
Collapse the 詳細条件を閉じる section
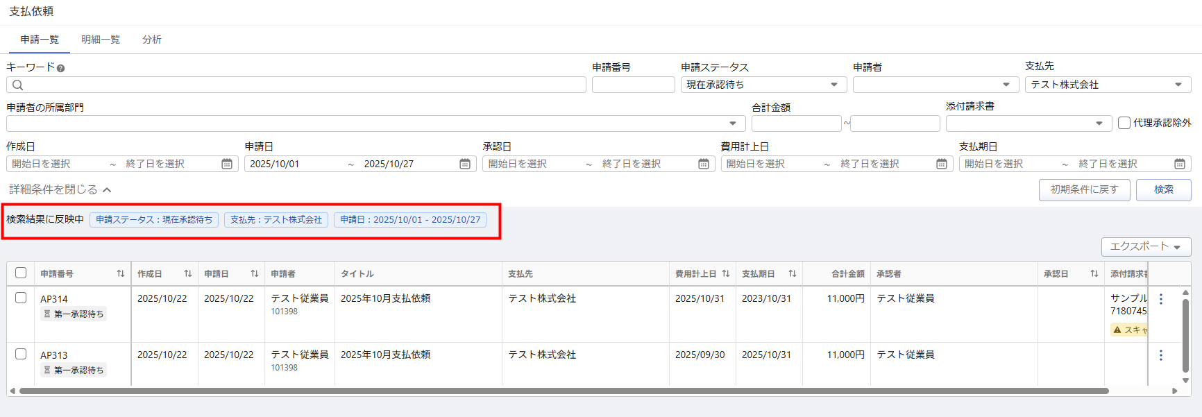[60, 189]
